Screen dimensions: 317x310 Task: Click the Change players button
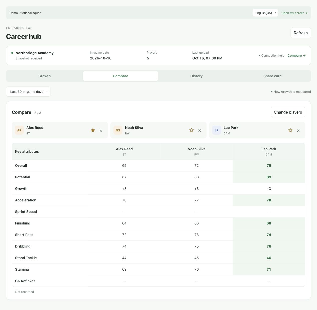pos(288,112)
